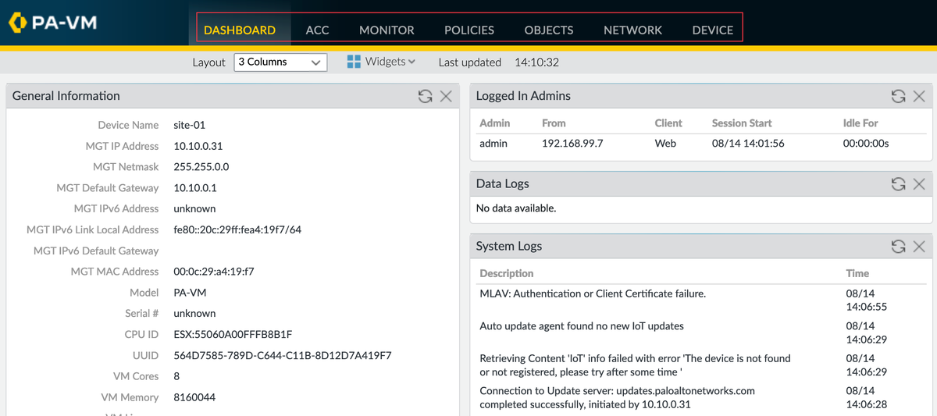Image resolution: width=937 pixels, height=416 pixels.
Task: Open the Layout 3 Columns dropdown
Action: tap(280, 62)
